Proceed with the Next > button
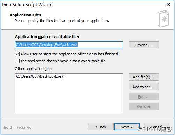 (x=127, y=127)
